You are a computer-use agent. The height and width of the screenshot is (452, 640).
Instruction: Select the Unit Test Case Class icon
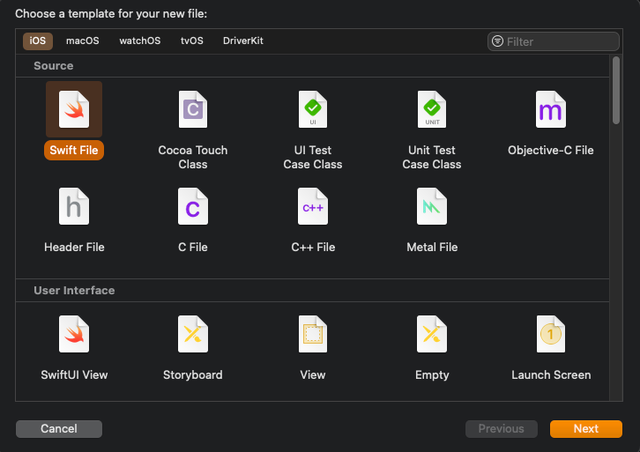point(432,109)
